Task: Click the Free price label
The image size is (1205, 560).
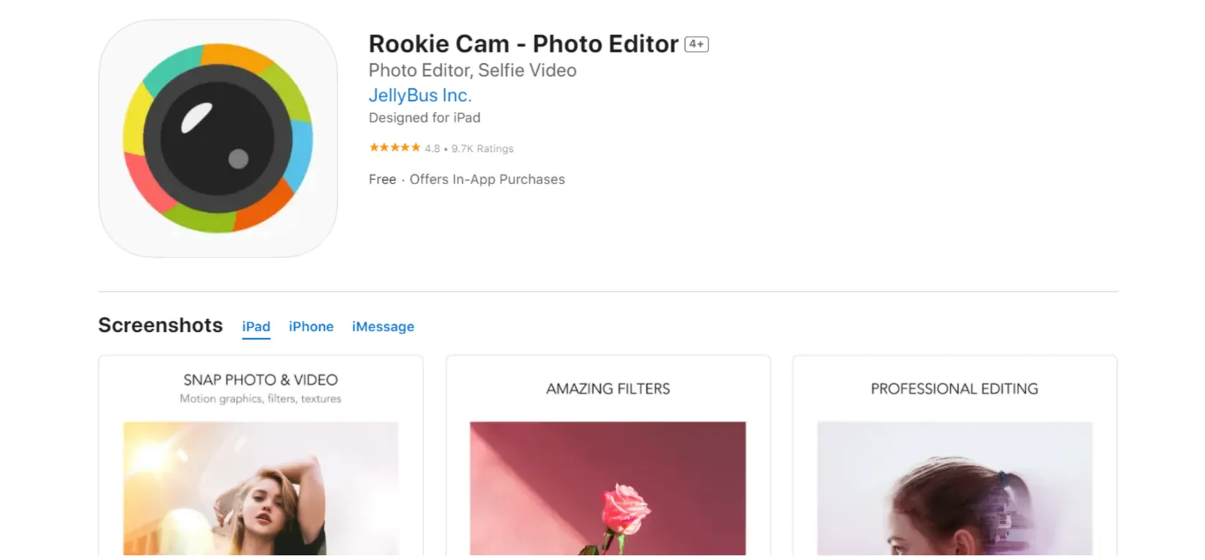Action: tap(382, 179)
